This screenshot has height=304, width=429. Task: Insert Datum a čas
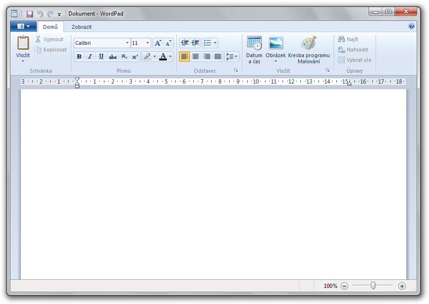(254, 51)
